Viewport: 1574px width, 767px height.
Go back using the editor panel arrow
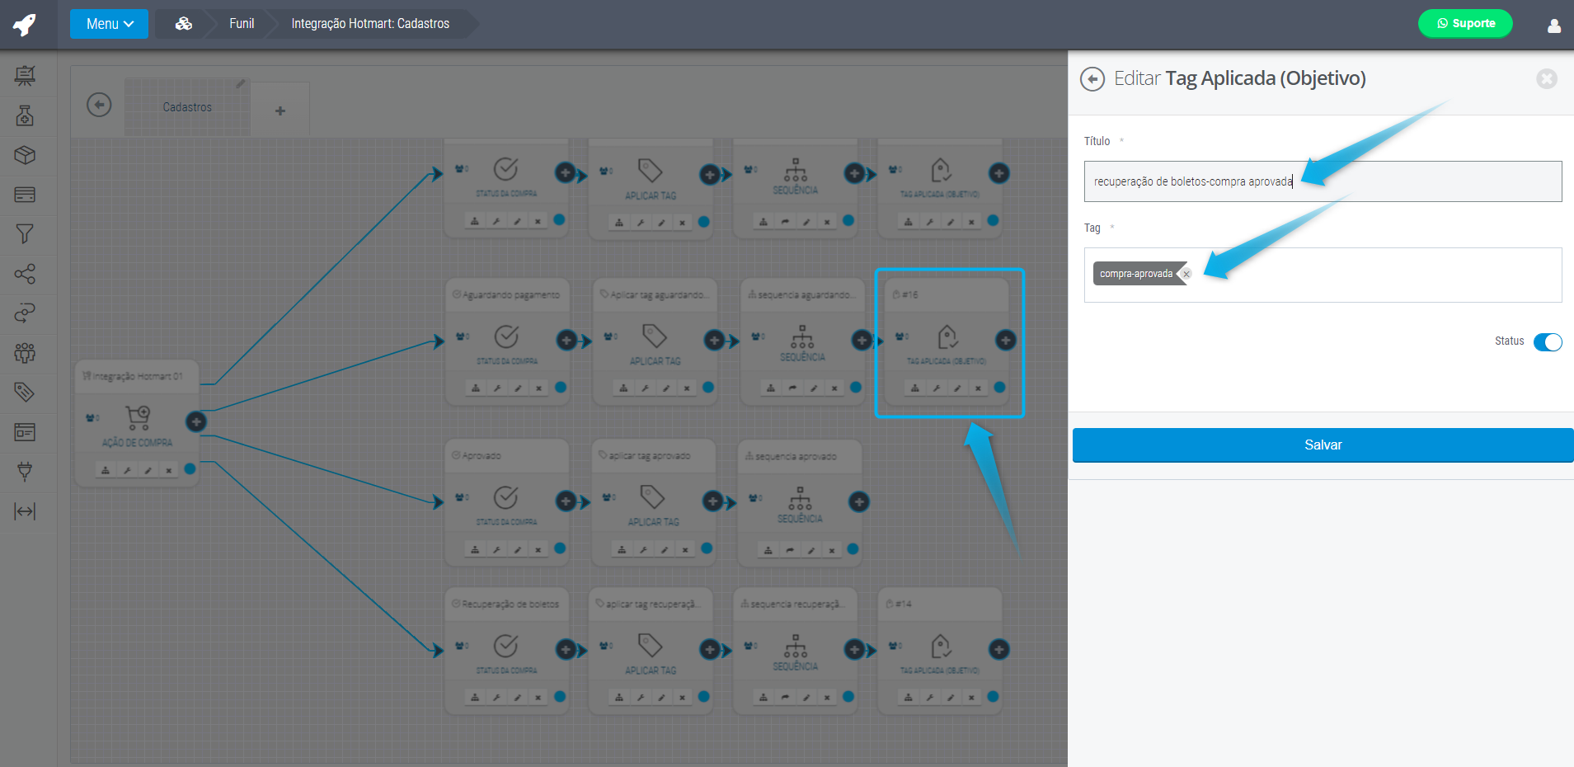click(1092, 79)
